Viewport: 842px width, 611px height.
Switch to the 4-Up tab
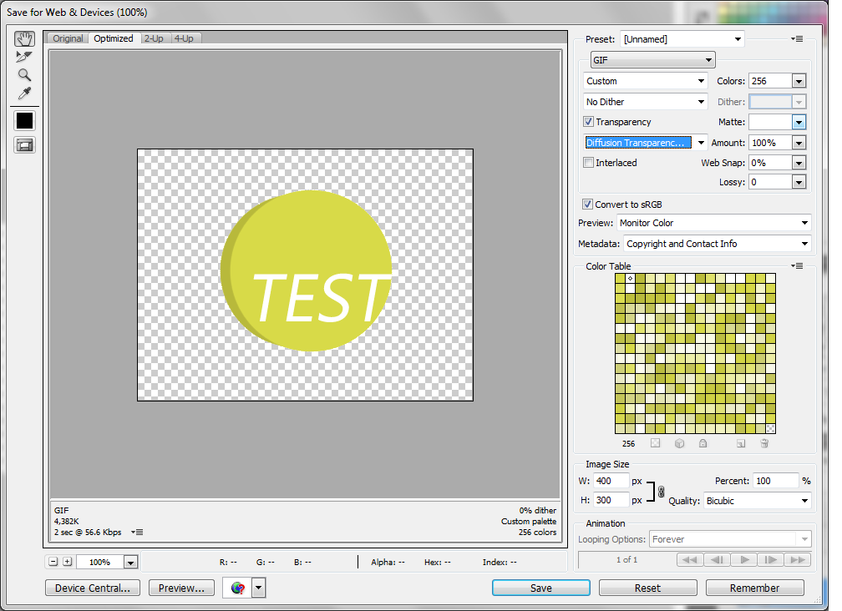click(x=184, y=38)
